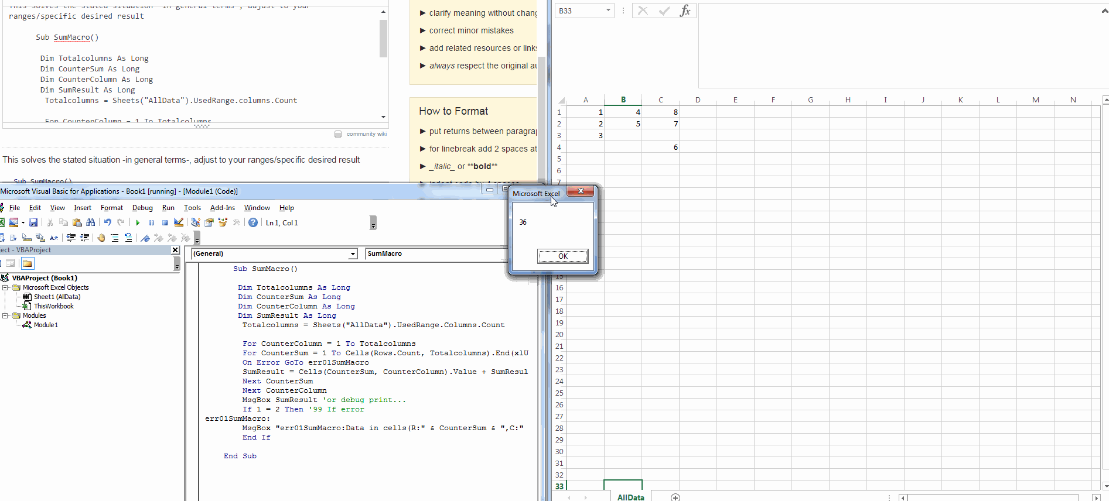Close the Project - VBAProject pane

175,250
